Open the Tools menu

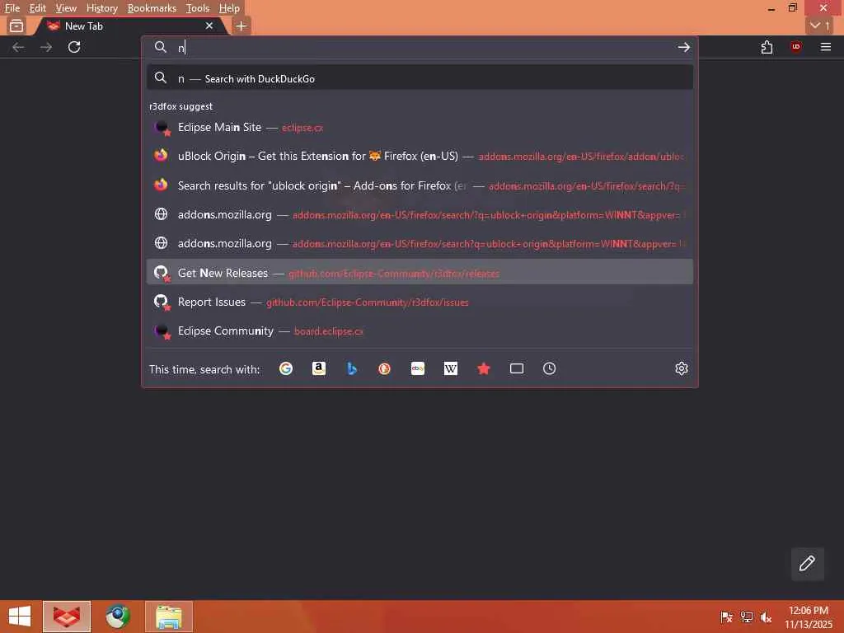tap(198, 8)
